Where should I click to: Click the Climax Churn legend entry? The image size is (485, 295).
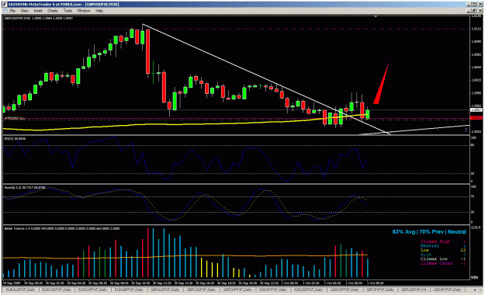436,263
